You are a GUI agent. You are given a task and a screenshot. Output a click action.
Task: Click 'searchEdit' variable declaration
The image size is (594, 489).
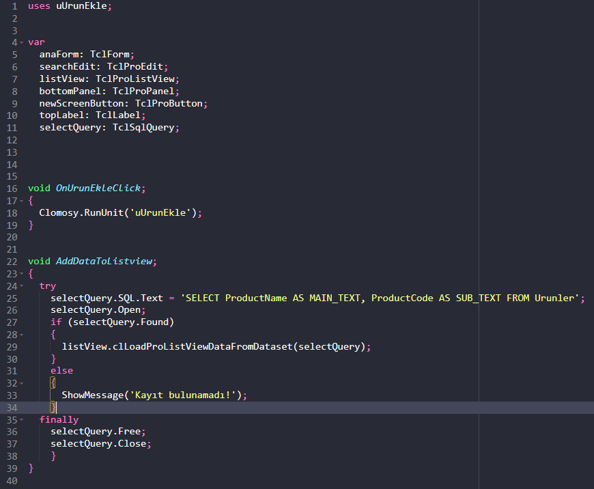[68, 66]
